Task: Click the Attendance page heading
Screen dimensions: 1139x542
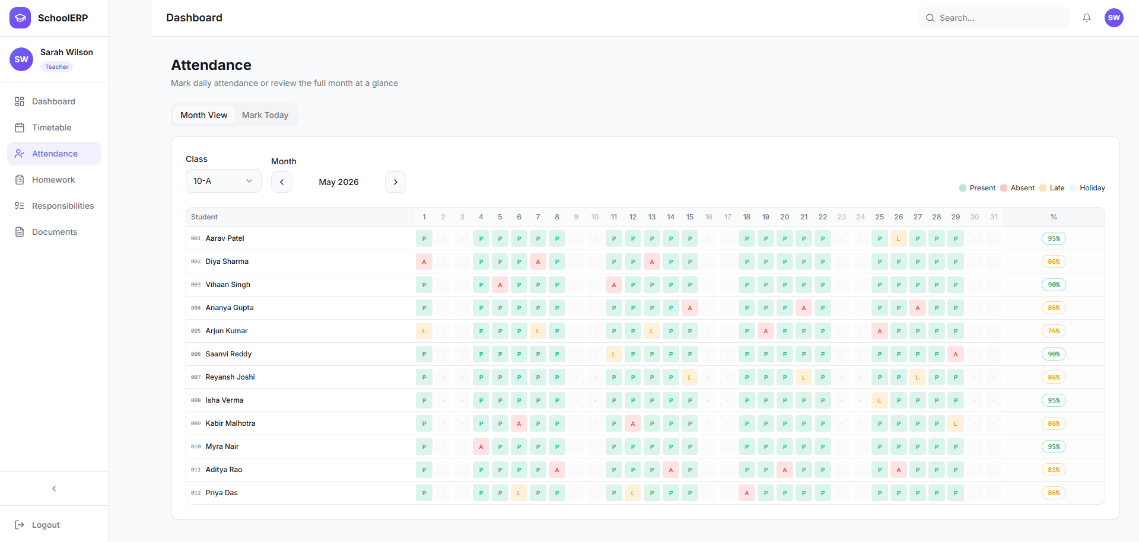Action: (x=211, y=65)
